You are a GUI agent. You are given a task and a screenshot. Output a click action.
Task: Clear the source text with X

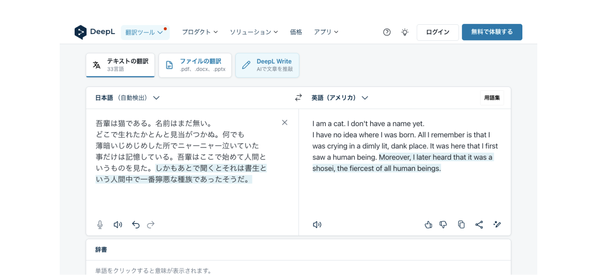click(x=284, y=123)
